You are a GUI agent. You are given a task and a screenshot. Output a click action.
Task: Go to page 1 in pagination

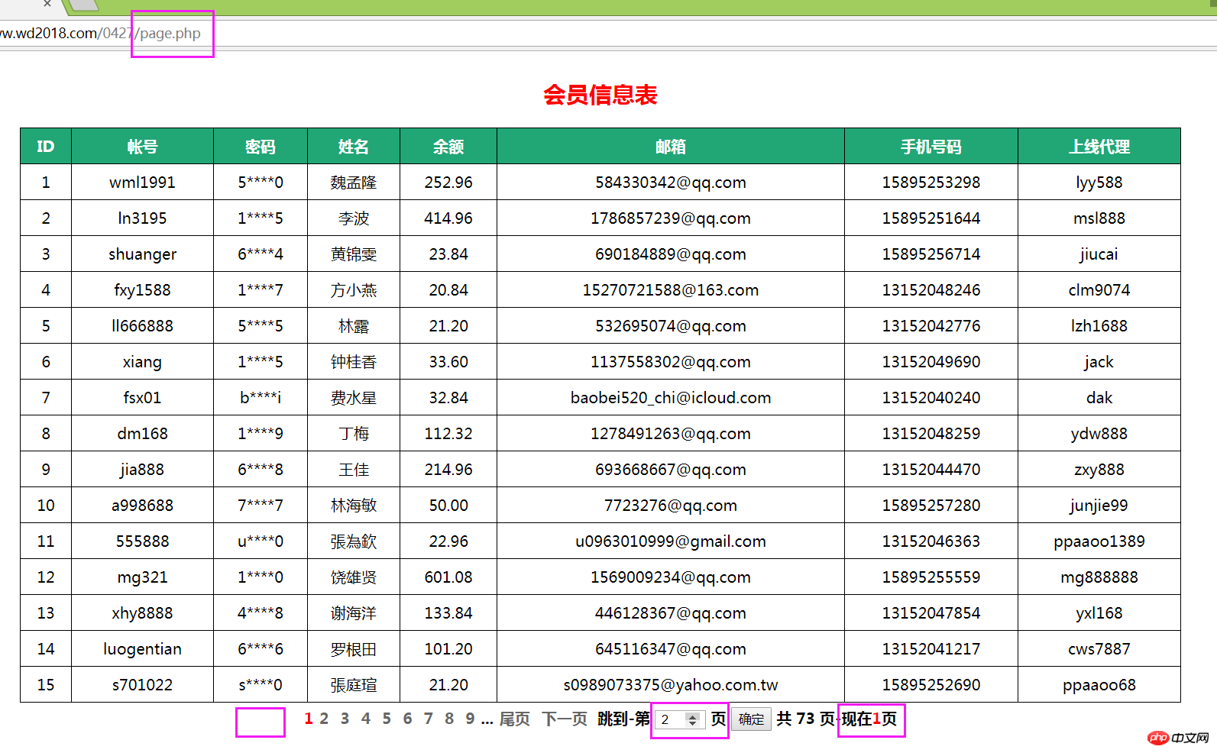point(309,719)
